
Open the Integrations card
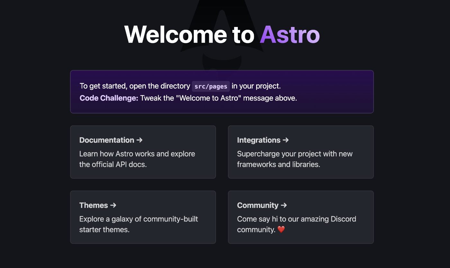(301, 152)
